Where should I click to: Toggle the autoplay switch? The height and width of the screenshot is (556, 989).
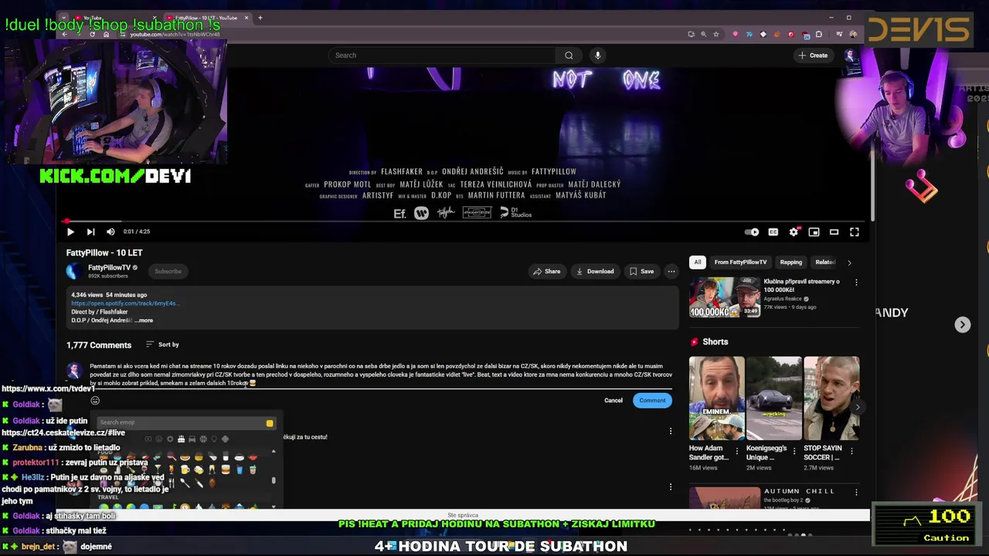[752, 232]
